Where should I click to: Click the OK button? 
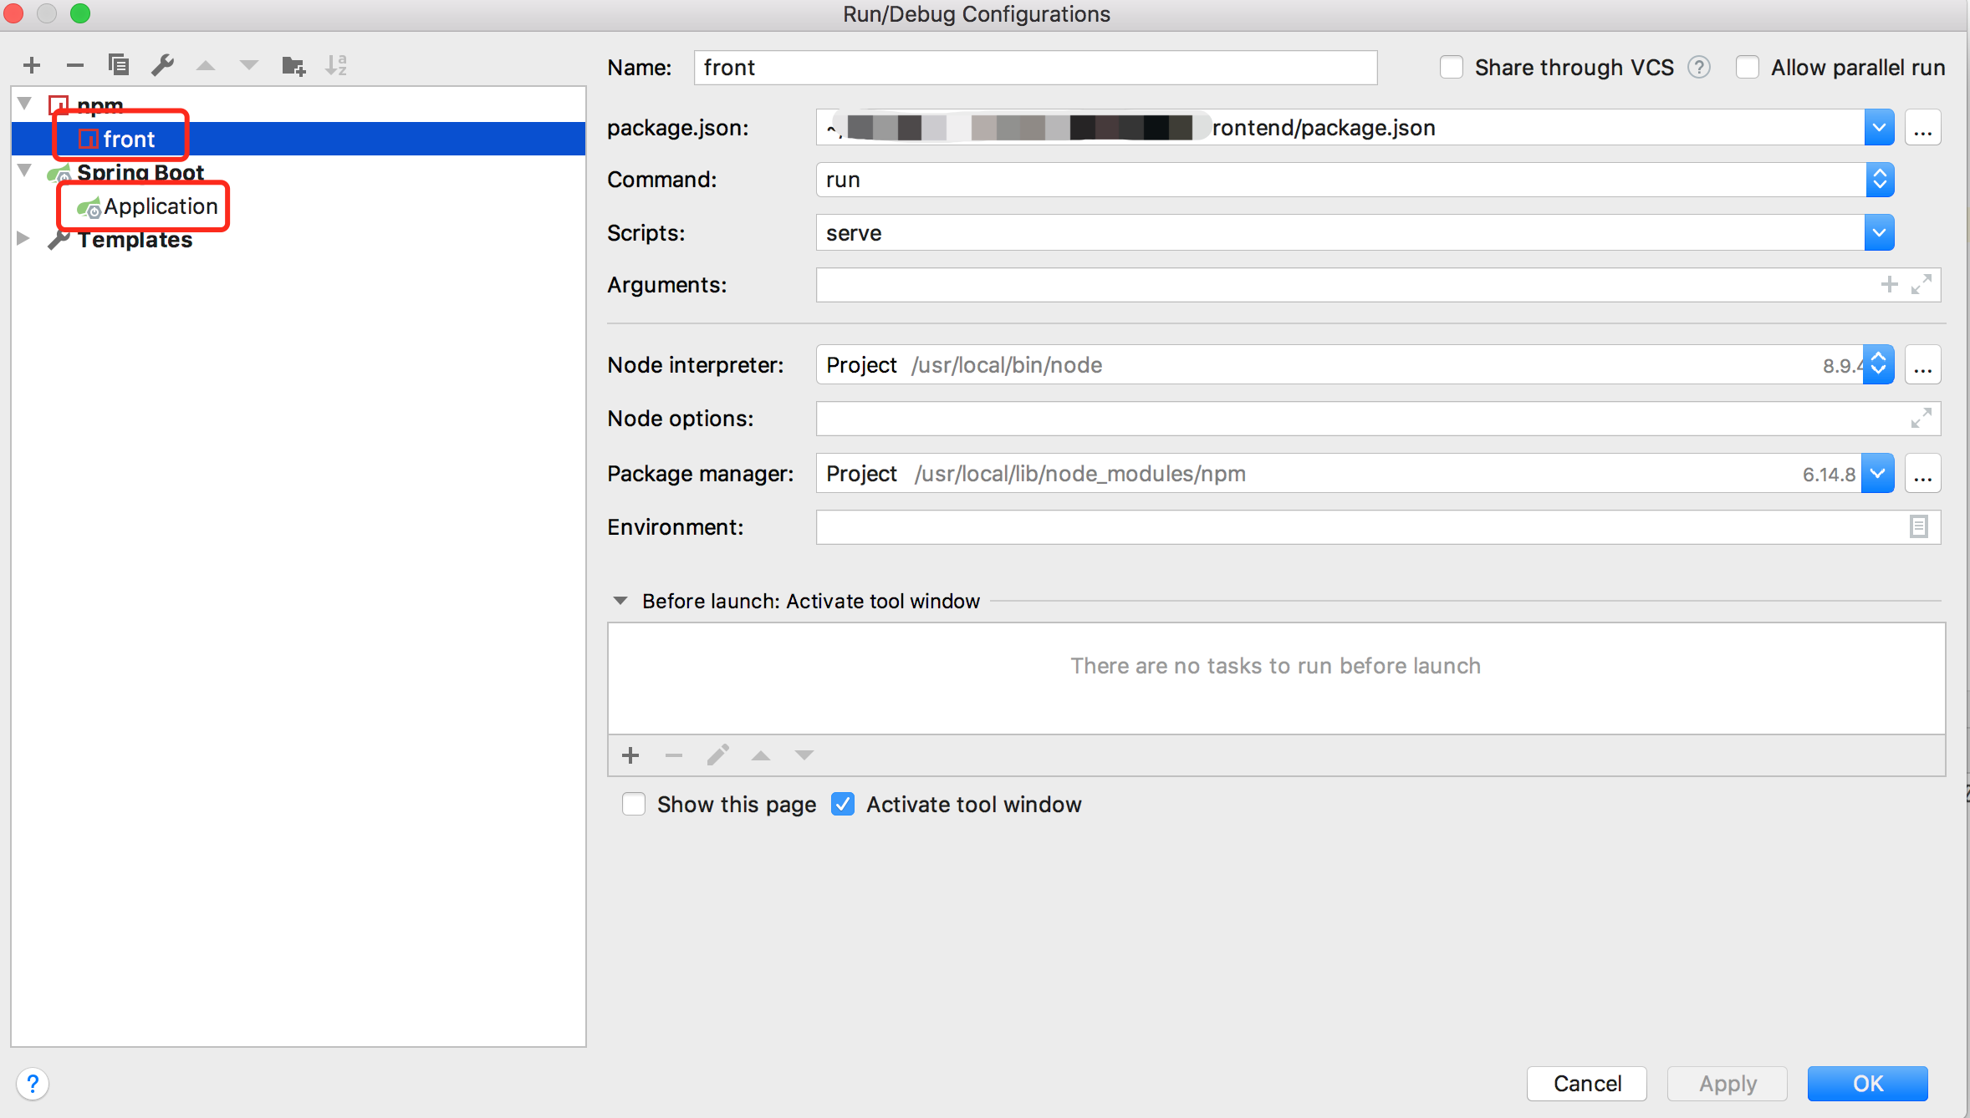pos(1866,1083)
